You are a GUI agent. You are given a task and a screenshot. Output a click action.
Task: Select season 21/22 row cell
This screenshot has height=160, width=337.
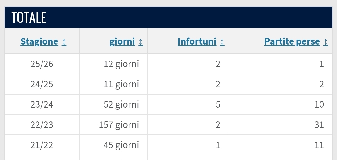42,145
